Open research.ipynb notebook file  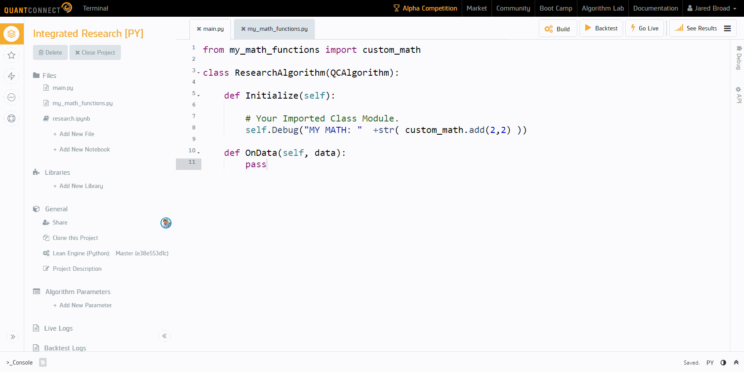point(71,119)
